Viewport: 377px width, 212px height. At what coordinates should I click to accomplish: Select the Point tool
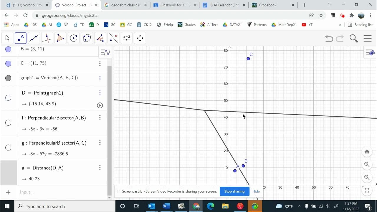coord(21,38)
